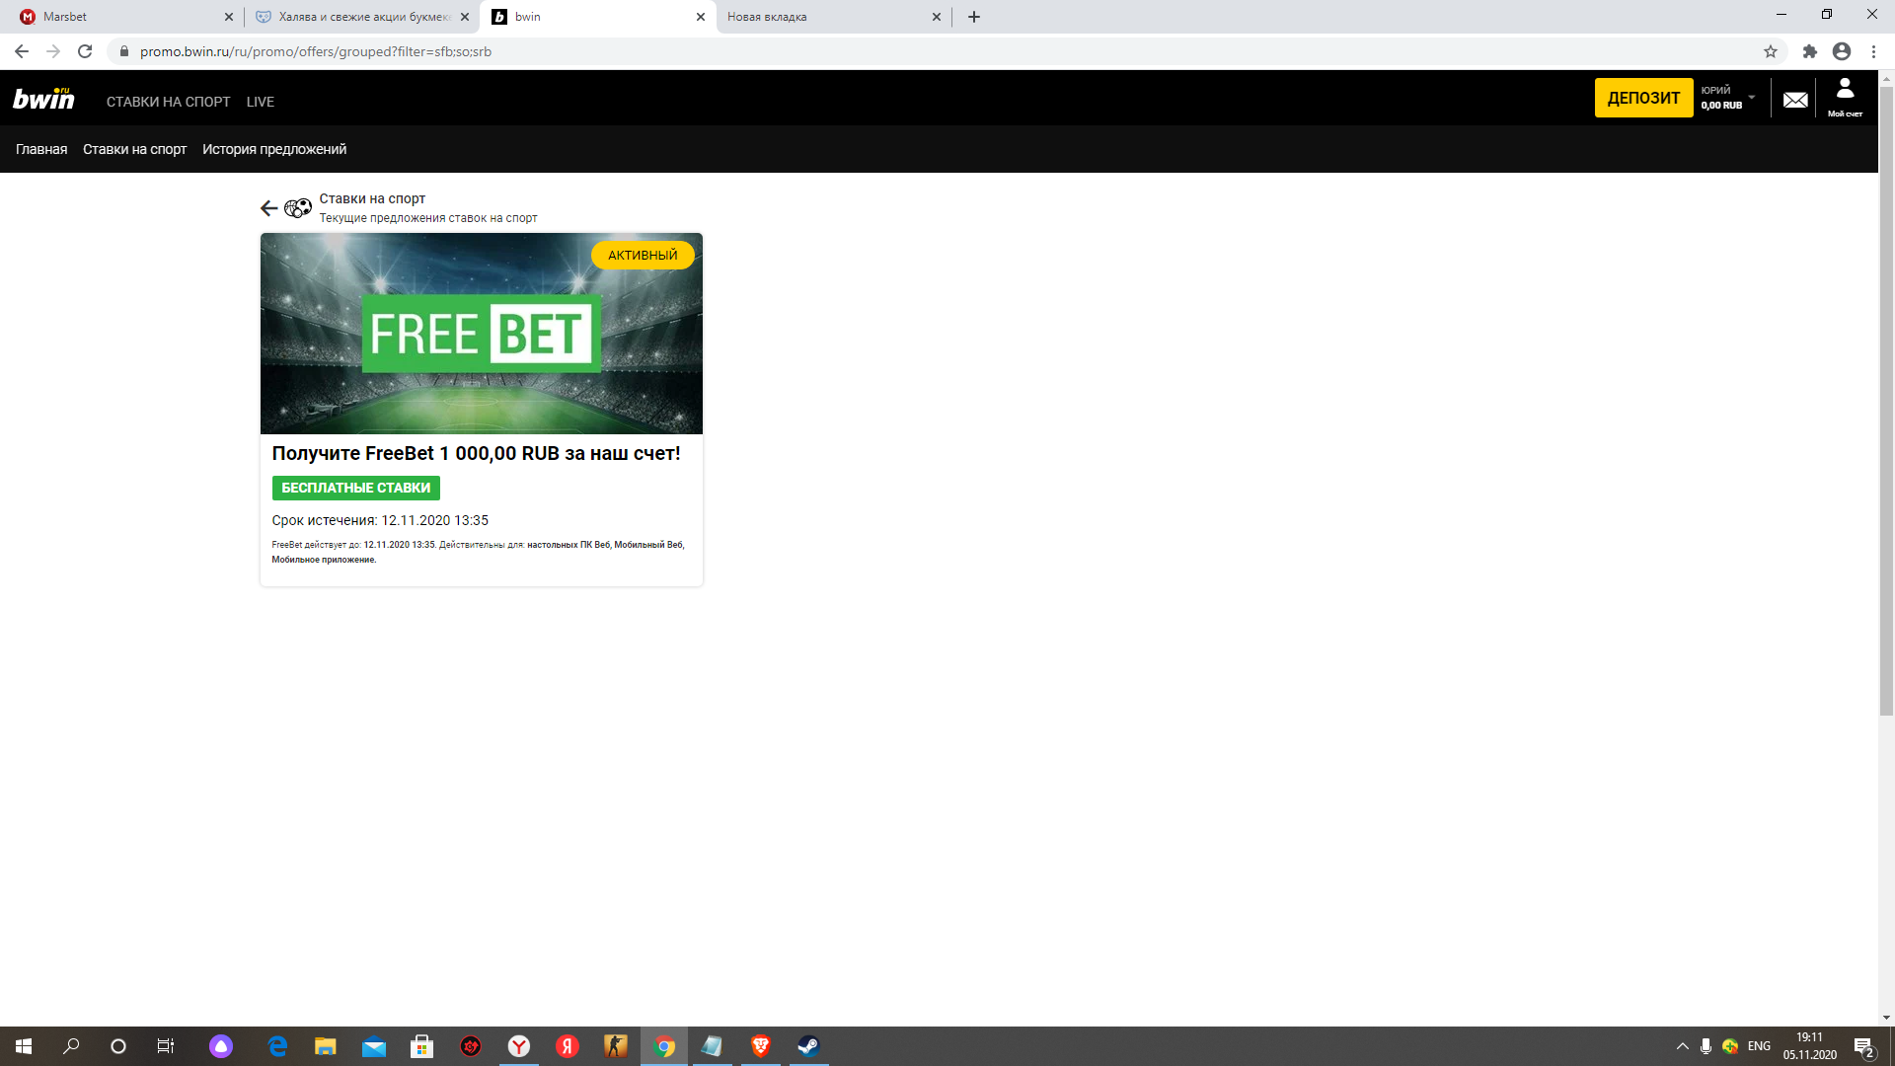This screenshot has height=1066, width=1895.
Task: Click the sports balls icon beside Ставки на спорт
Action: tap(297, 208)
